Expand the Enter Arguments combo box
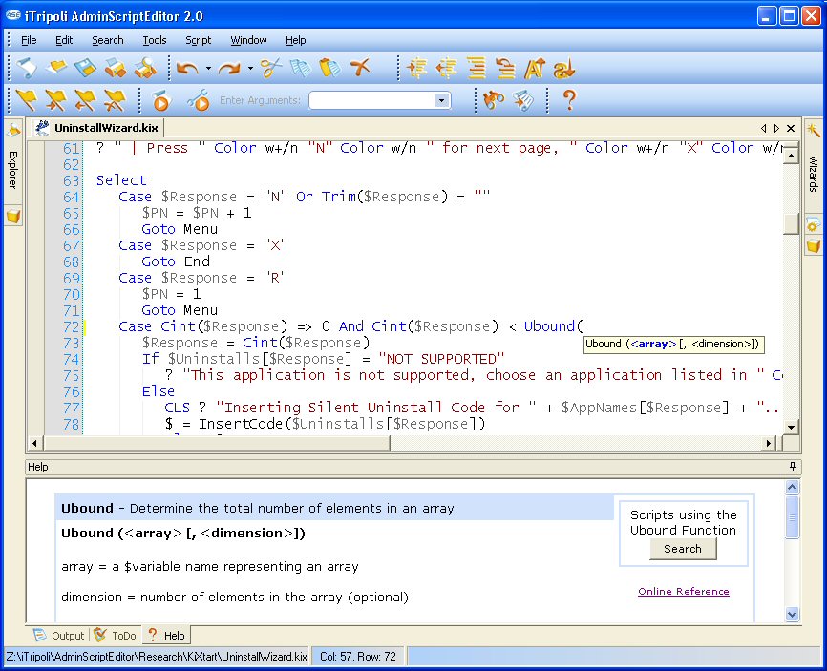This screenshot has height=671, width=827. click(x=441, y=100)
